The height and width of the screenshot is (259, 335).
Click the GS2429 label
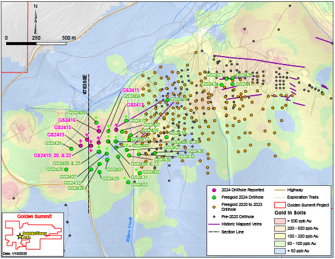[x=111, y=179]
